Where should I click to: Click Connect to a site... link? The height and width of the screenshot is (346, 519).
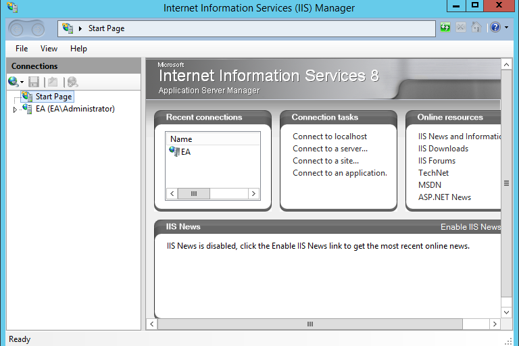pos(326,161)
